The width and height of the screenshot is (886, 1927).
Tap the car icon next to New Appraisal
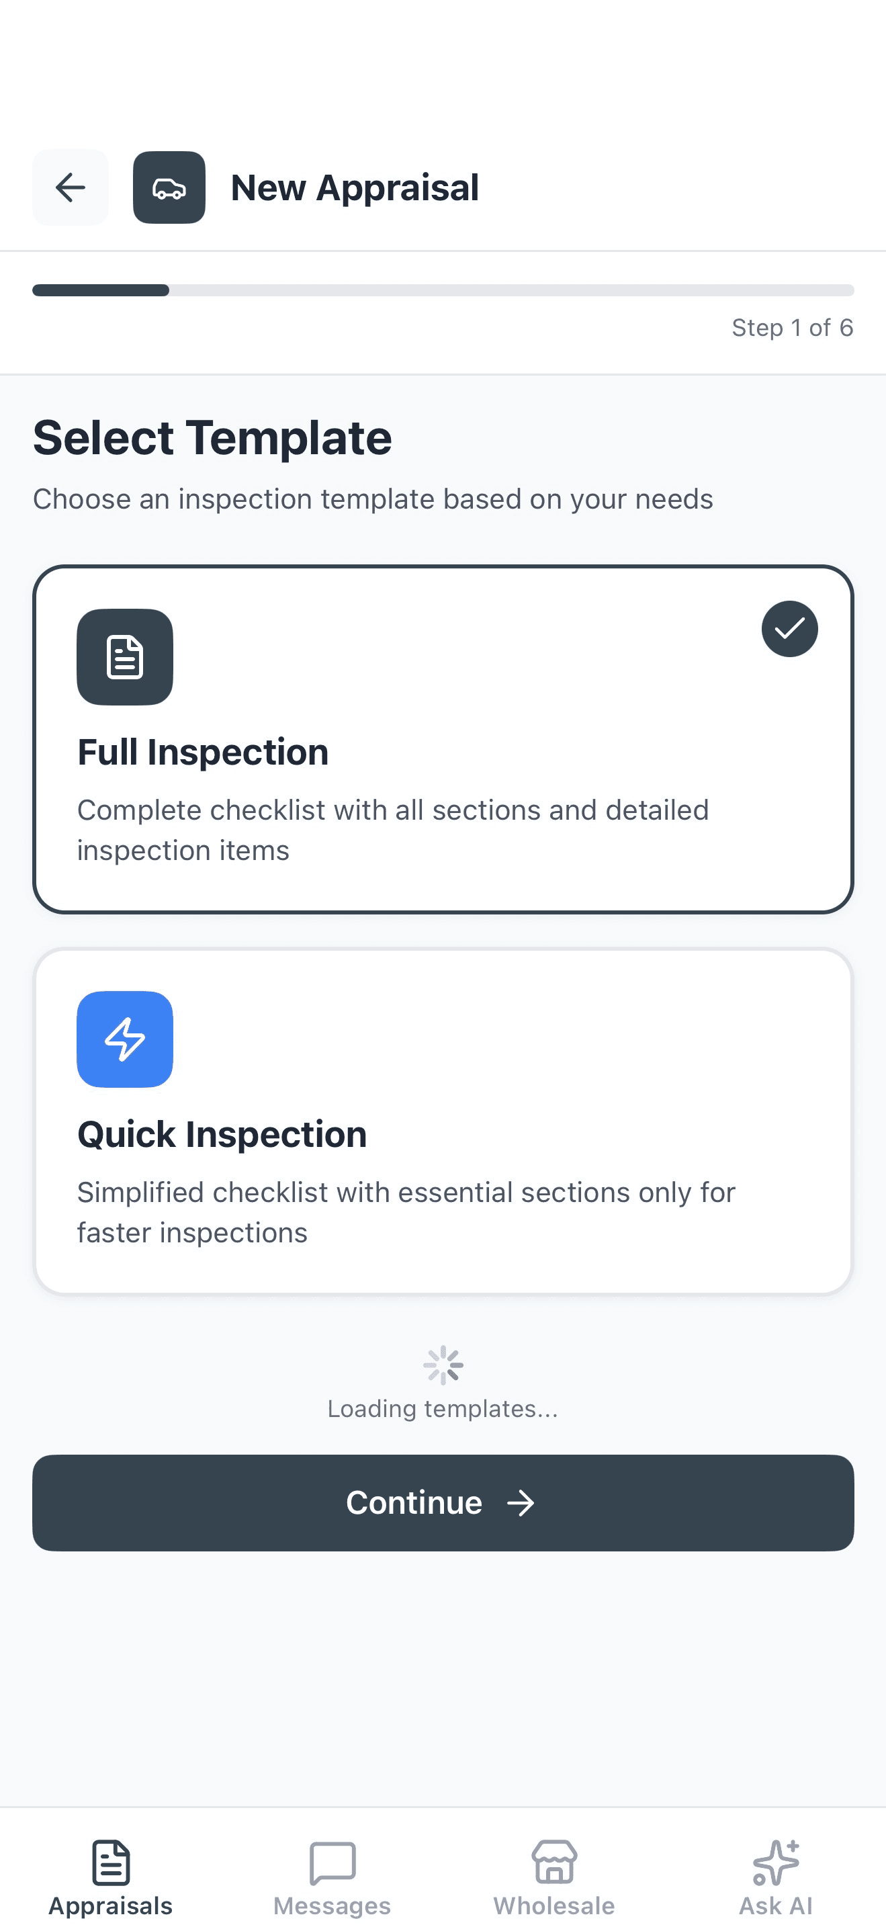(x=169, y=187)
